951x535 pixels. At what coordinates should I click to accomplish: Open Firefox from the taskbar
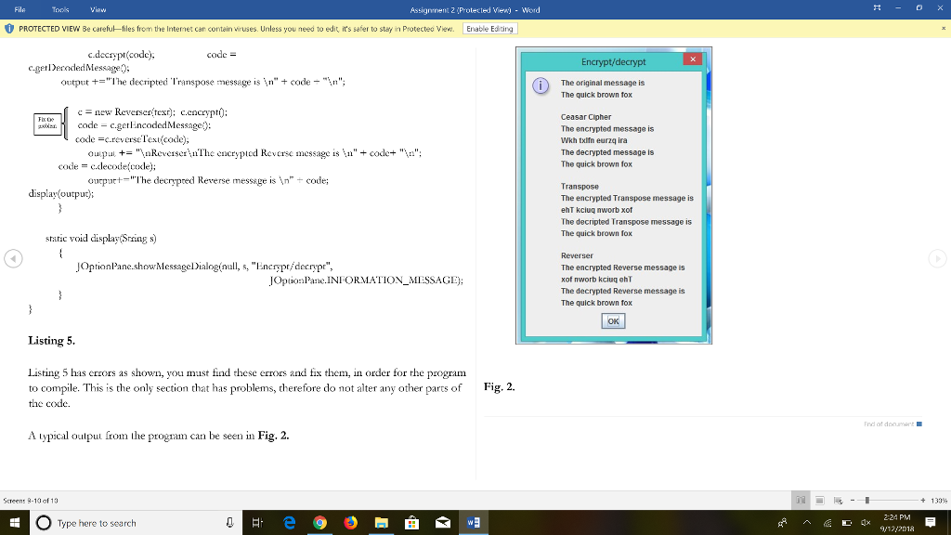coord(351,522)
